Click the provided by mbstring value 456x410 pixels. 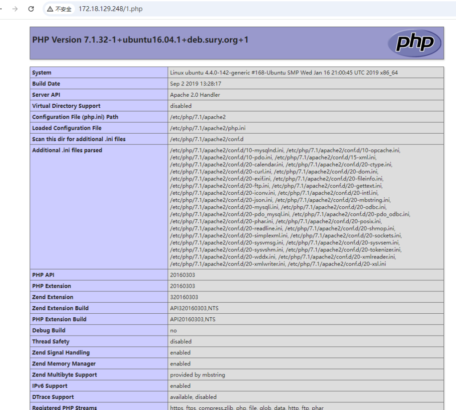197,374
